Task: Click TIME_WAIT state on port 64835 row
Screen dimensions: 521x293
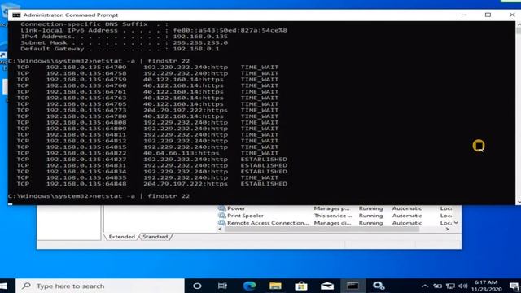Action: pos(260,177)
